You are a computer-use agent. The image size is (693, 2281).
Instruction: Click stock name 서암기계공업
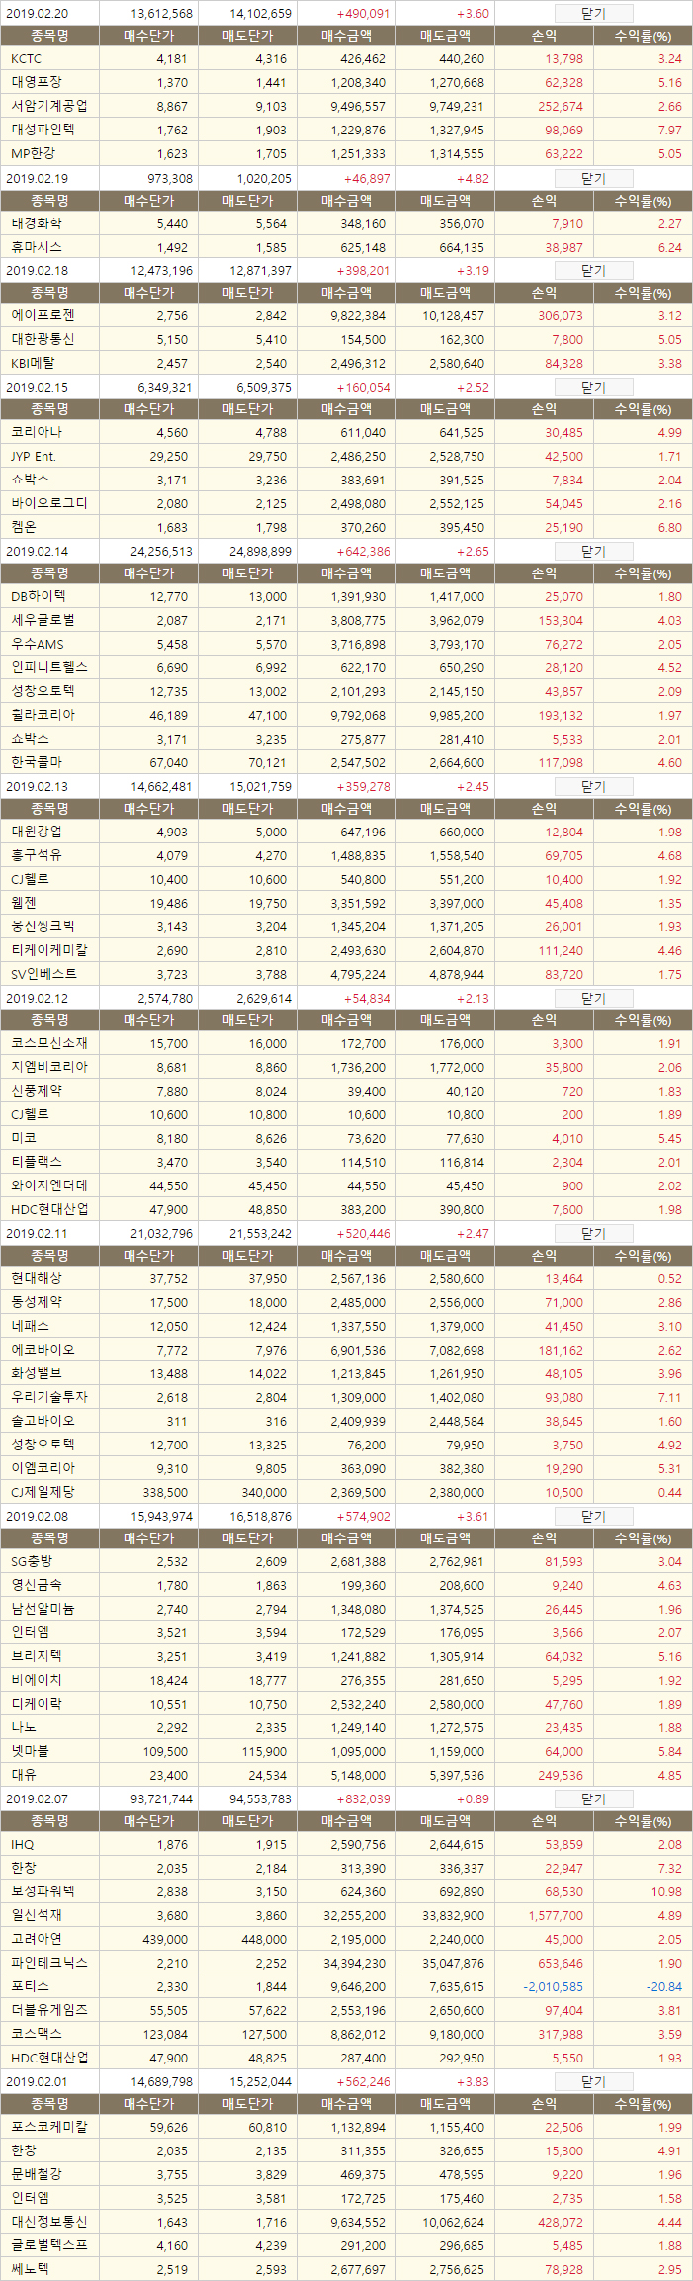(x=48, y=107)
